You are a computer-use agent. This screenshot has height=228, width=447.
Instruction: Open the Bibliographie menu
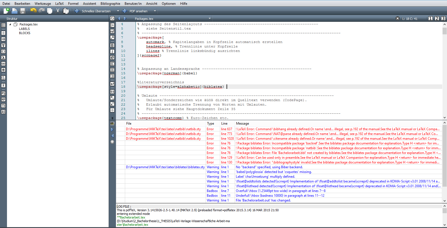click(x=110, y=4)
